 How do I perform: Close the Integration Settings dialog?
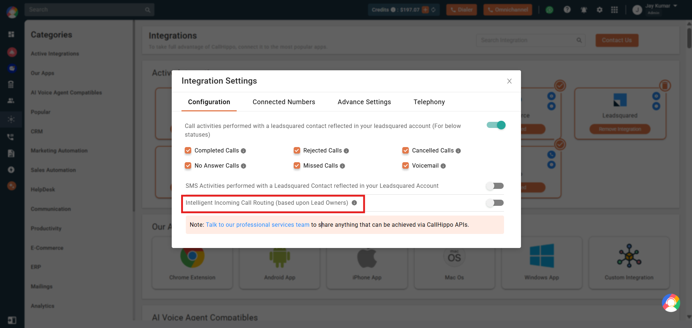(509, 81)
